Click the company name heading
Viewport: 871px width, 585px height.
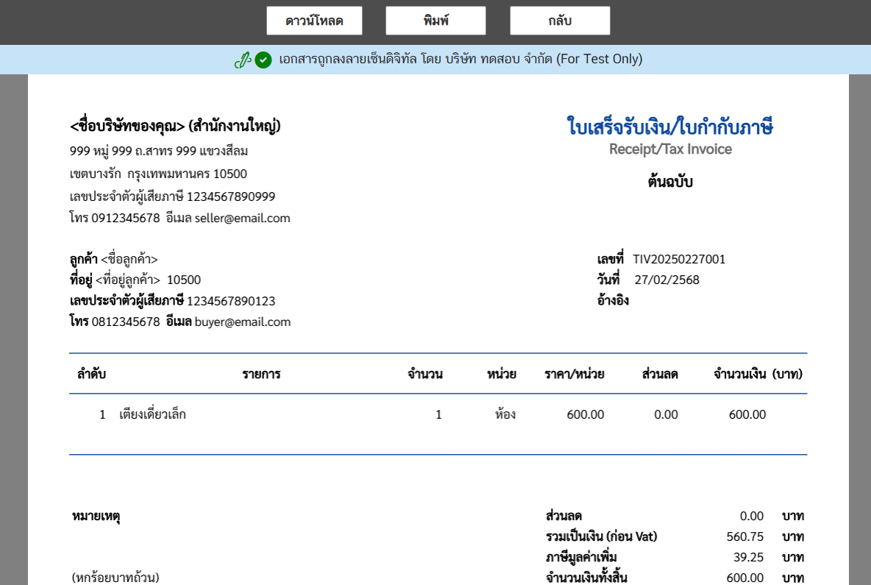coord(177,126)
